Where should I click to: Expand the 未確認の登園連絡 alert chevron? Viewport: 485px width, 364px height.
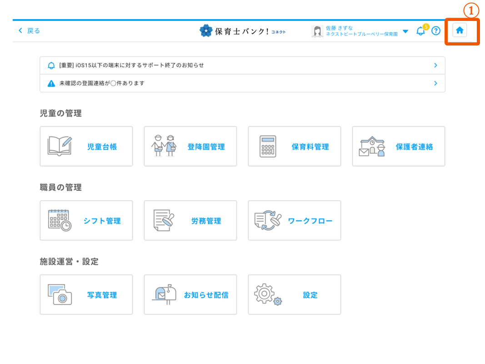click(x=435, y=83)
